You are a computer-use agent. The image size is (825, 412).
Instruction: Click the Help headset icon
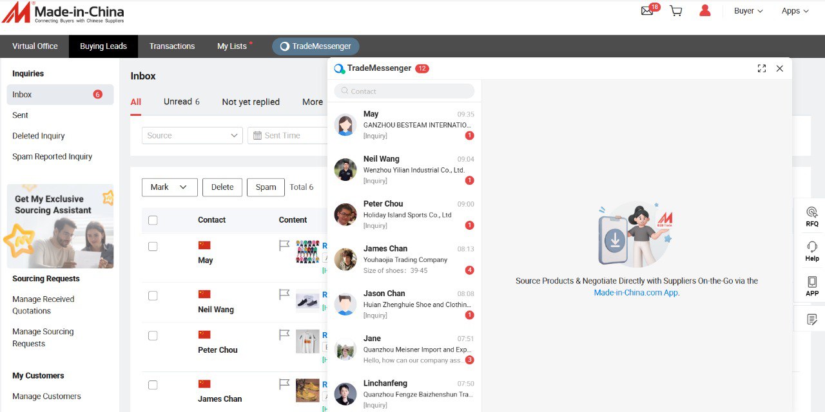coord(811,250)
